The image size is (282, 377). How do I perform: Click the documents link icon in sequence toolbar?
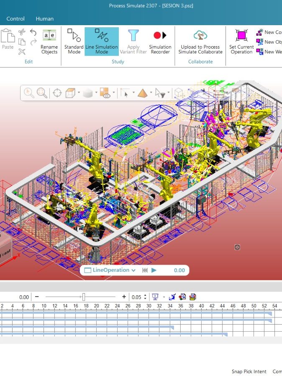(182, 297)
